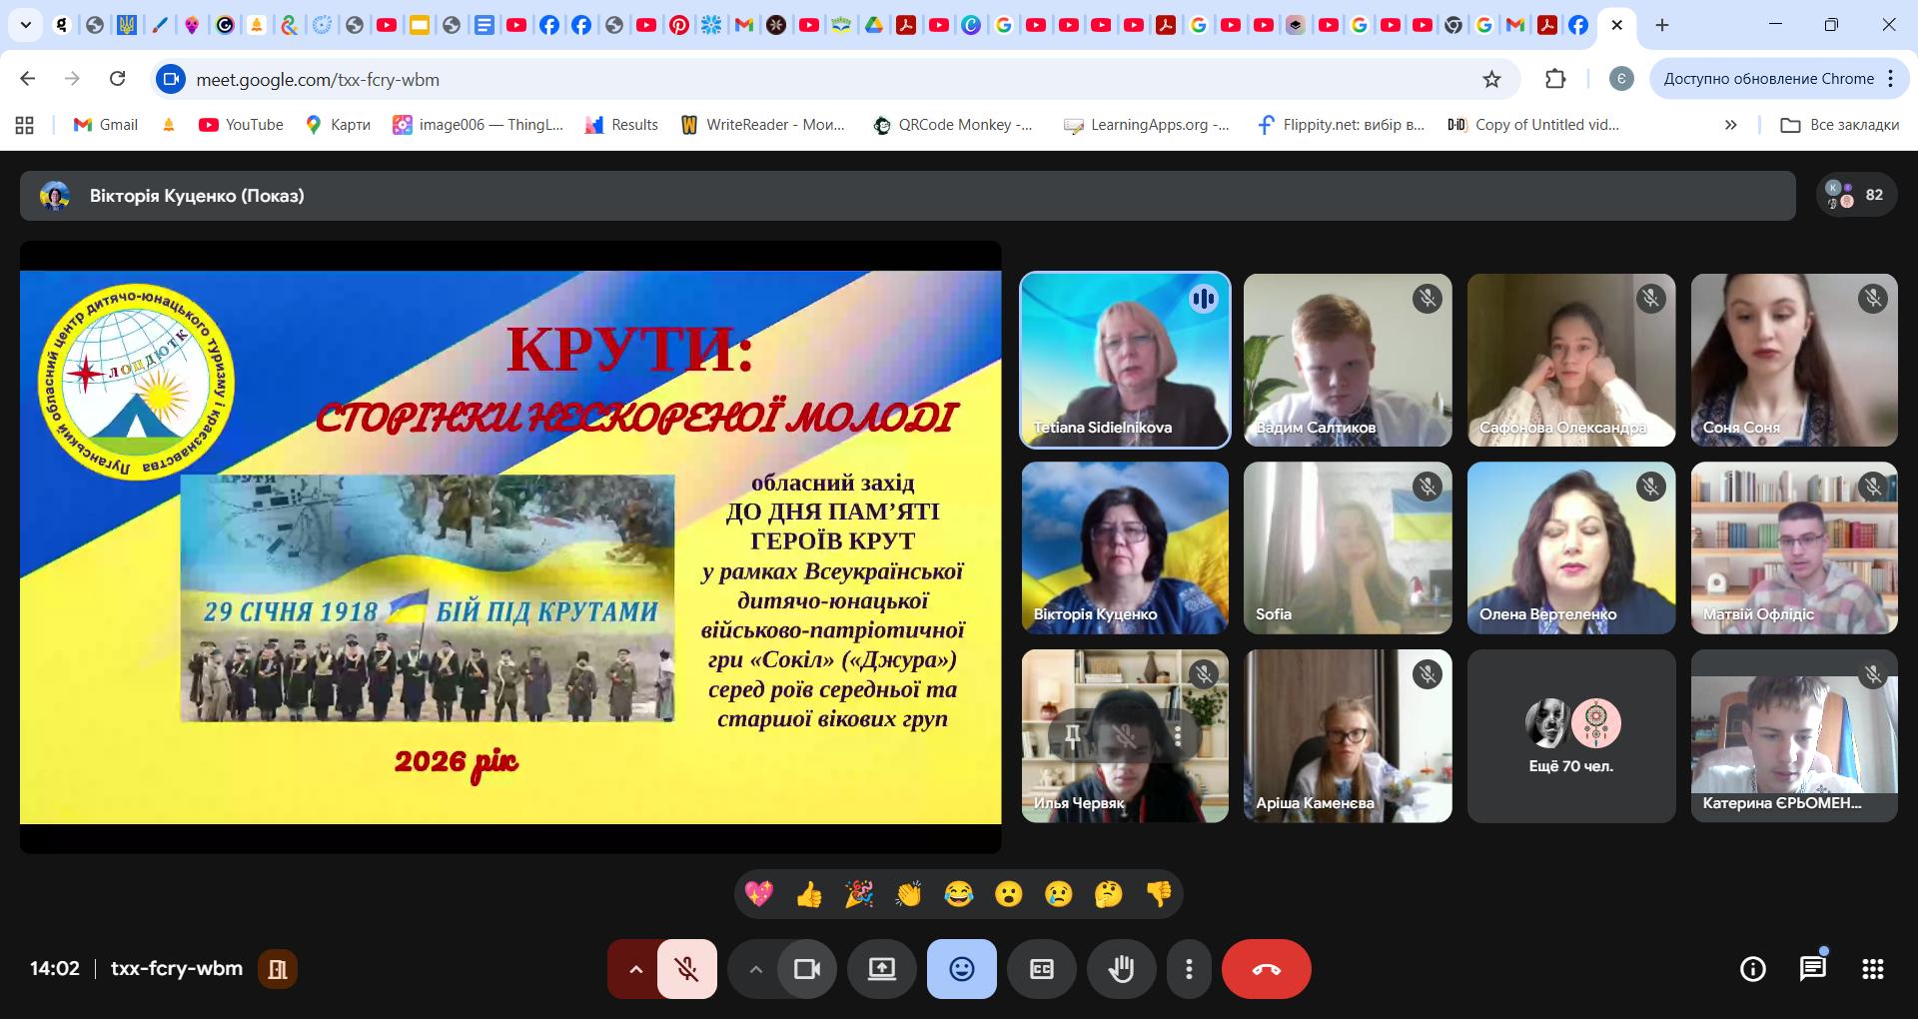The width and height of the screenshot is (1918, 1019).
Task: Click the Tetiana Sidielnikova video tile
Action: click(1125, 360)
